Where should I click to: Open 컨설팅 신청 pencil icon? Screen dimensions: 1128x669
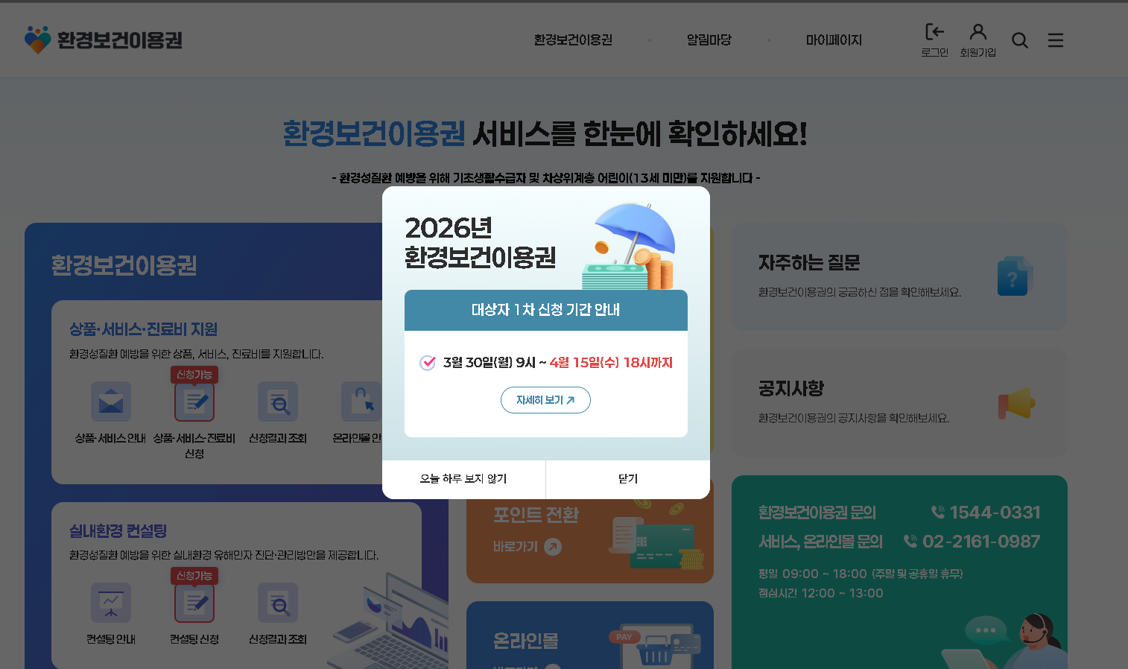[x=194, y=602]
